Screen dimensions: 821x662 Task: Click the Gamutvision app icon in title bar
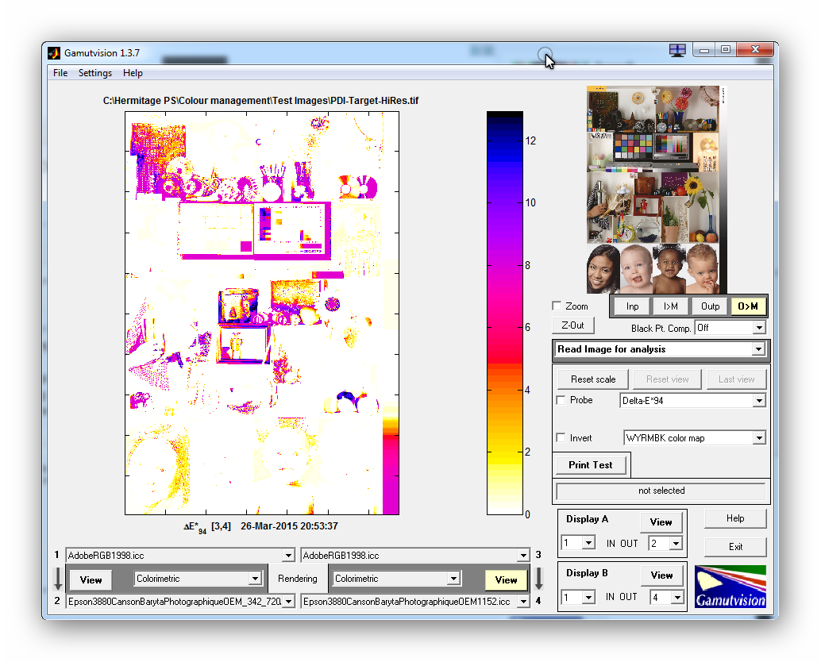coord(54,53)
